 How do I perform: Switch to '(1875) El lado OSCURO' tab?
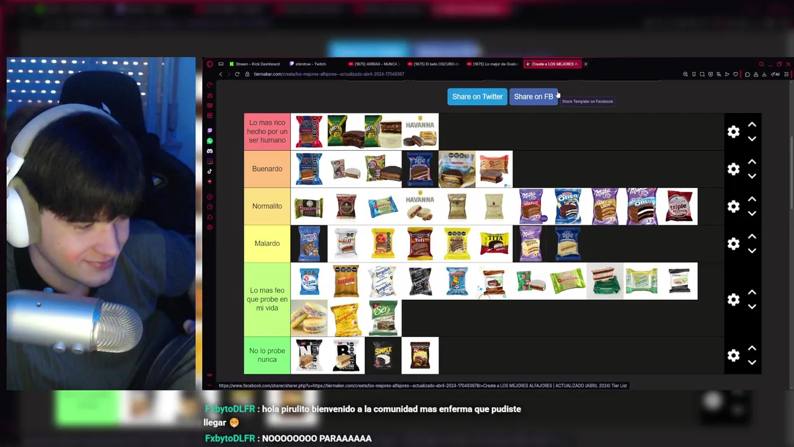pyautogui.click(x=433, y=64)
